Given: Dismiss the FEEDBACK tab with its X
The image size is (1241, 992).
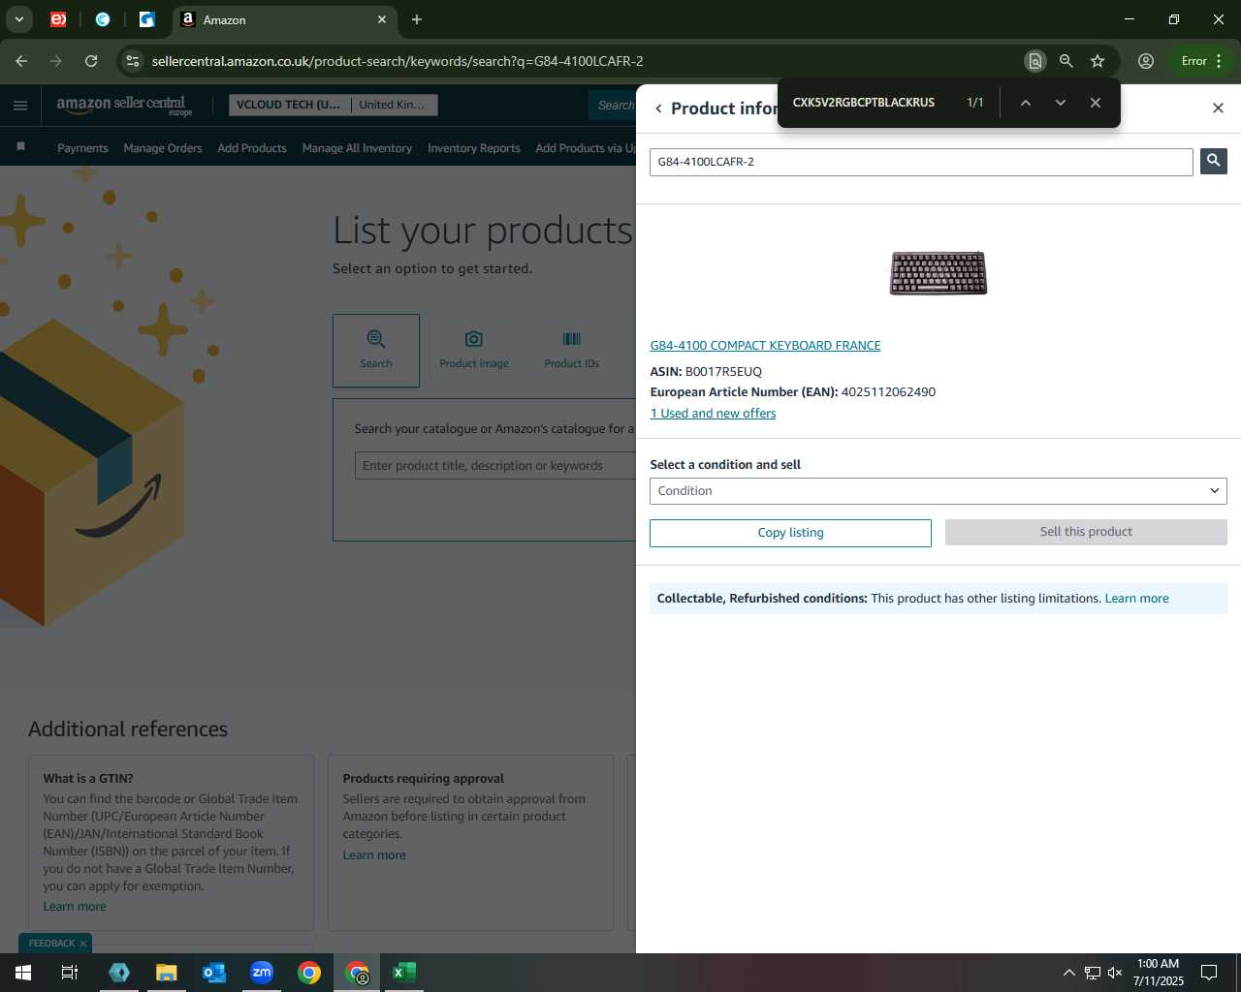Looking at the screenshot, I should (83, 944).
